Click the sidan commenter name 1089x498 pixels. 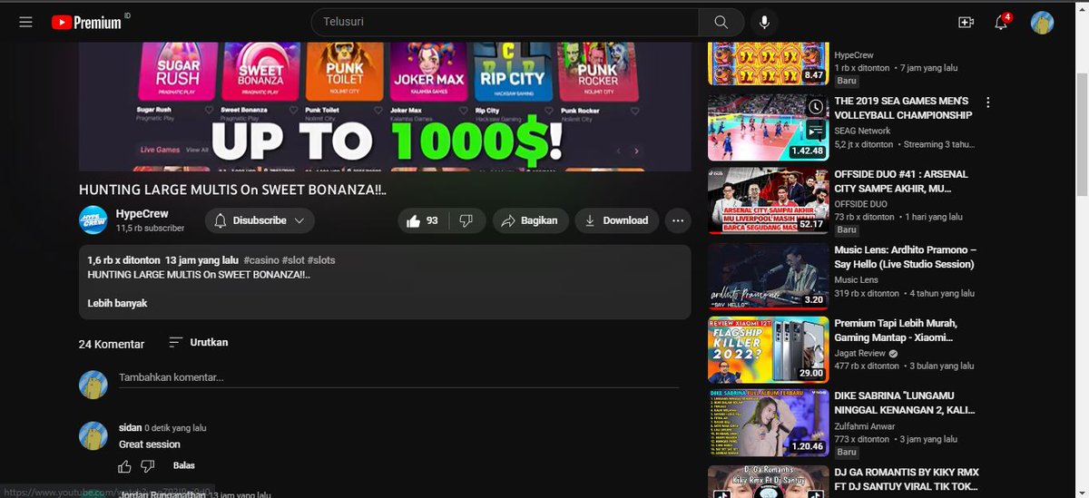tap(130, 427)
